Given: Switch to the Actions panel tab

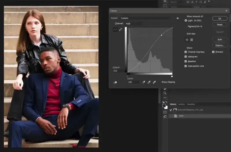Looking at the screenshot, I should point(182,104).
